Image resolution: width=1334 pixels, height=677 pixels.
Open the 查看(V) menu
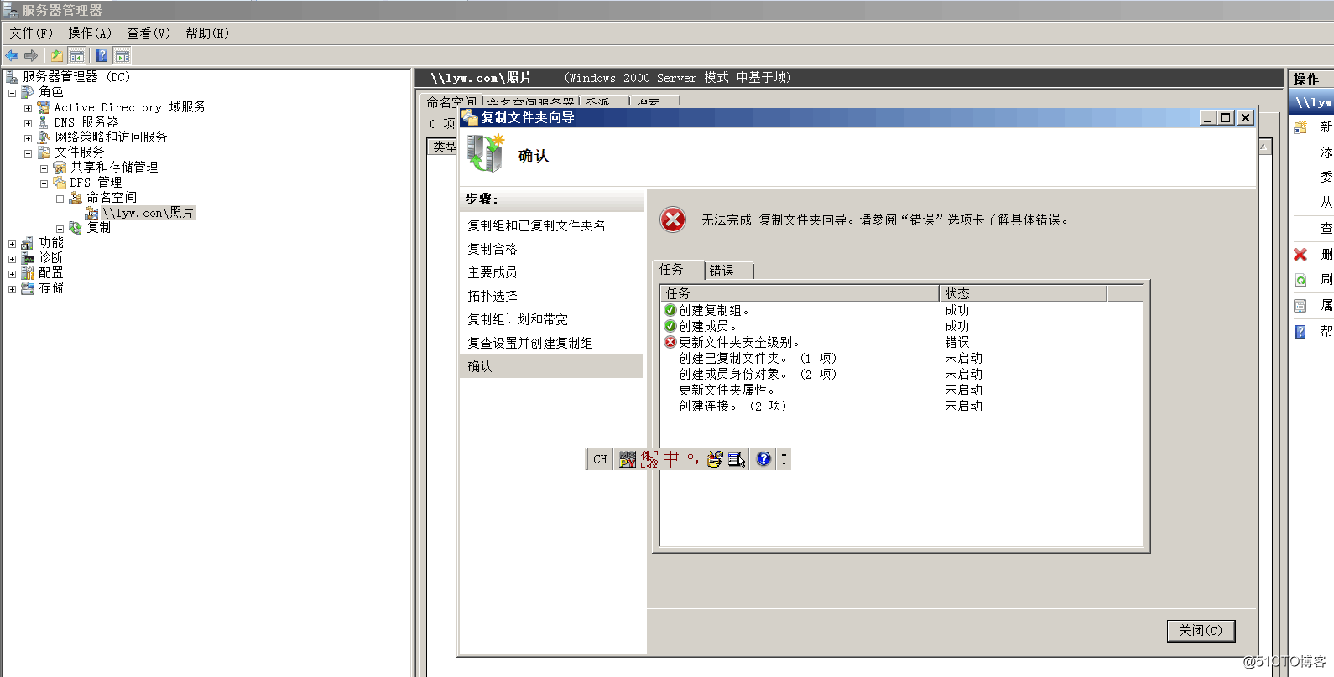coord(148,33)
